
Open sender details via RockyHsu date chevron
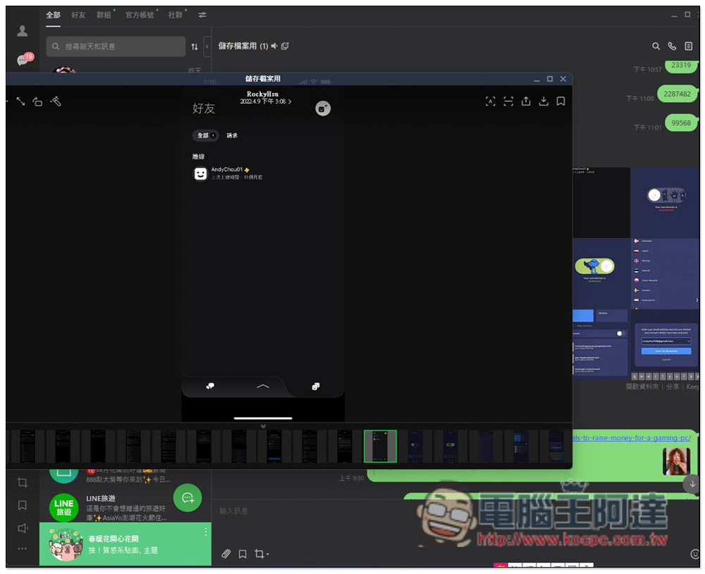[290, 101]
